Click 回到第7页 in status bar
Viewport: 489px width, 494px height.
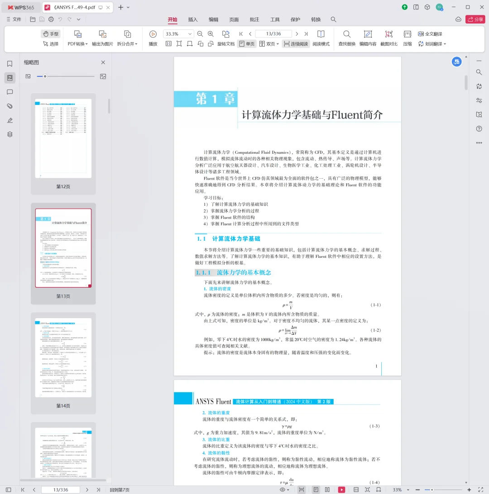coord(120,490)
